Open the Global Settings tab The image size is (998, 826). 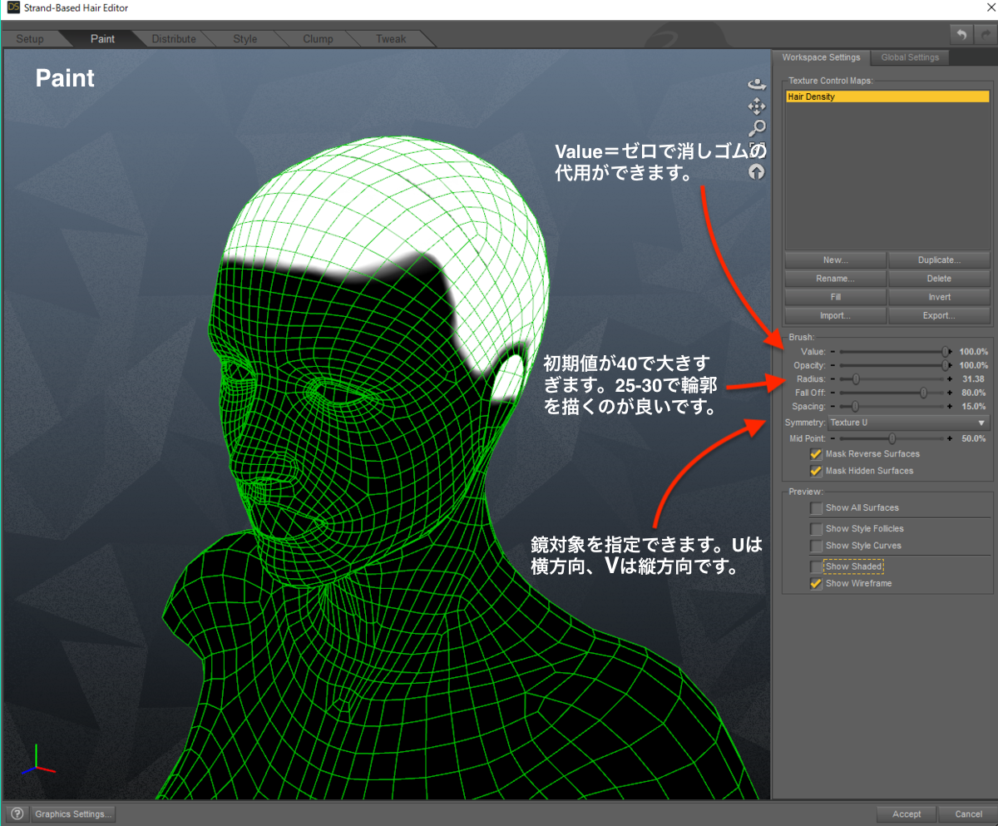(909, 57)
